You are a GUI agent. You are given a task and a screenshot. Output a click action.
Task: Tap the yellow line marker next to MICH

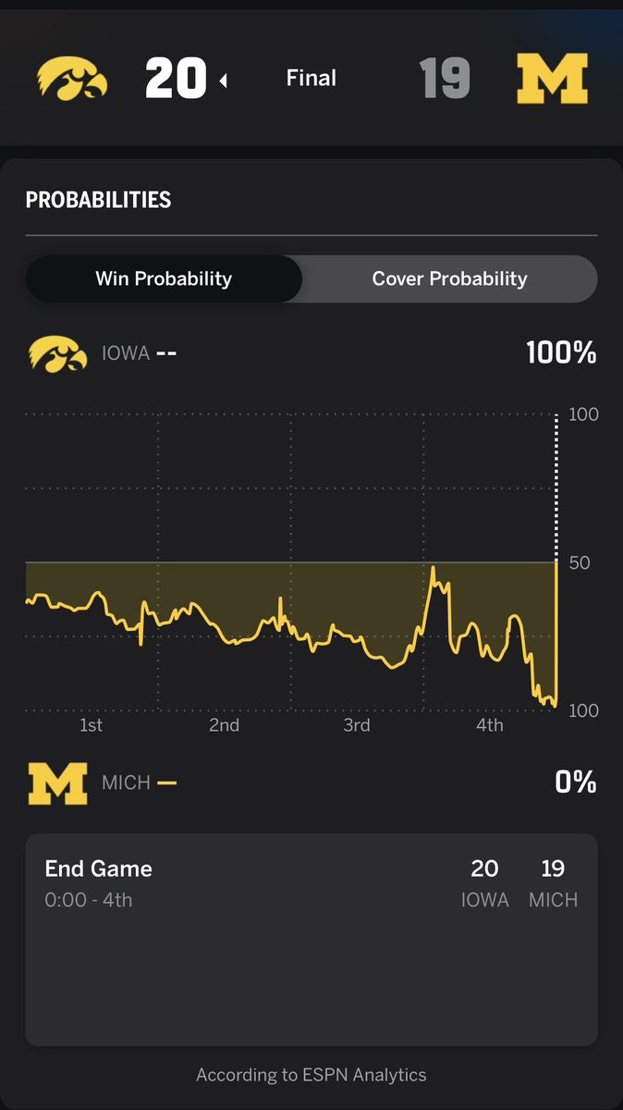tap(167, 783)
